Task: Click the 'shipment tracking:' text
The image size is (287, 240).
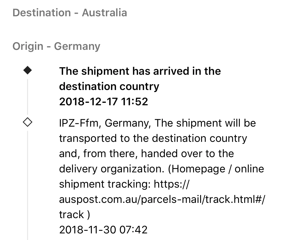Action: (x=105, y=184)
